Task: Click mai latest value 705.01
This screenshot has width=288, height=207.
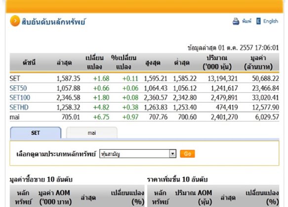Action: [71, 117]
